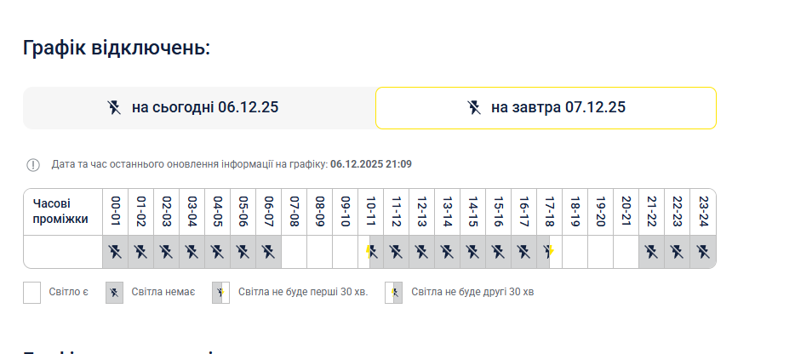Click the empty power-on cell under 19-20
The width and height of the screenshot is (795, 354).
[601, 252]
